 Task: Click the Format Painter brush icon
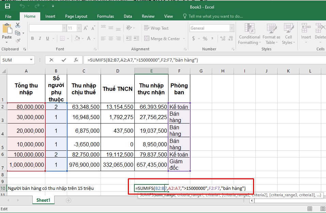[18, 40]
